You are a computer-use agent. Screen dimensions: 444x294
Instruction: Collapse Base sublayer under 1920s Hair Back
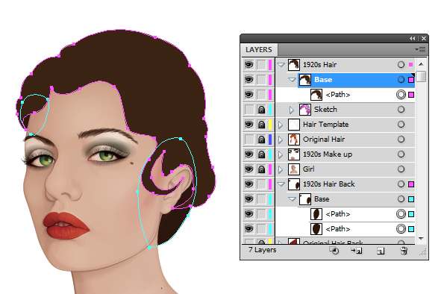coord(292,199)
